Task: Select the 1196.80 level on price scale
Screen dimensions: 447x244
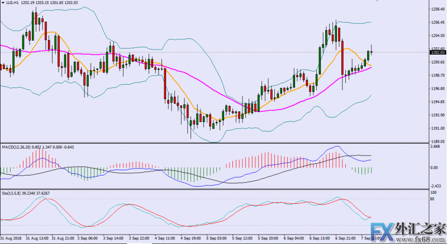Action: pos(437,89)
